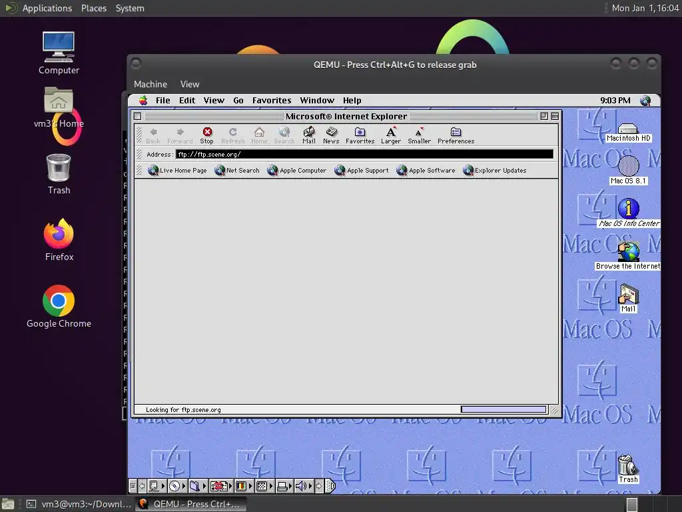Click the page loading progress bar
Viewport: 682px width, 512px height.
coord(504,409)
